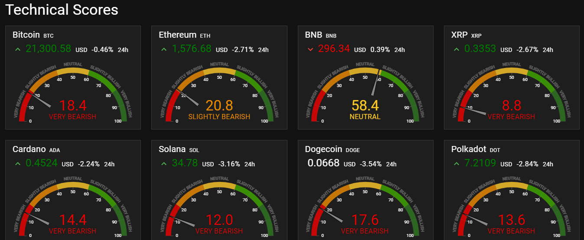Select Polkadot price 7.2109
The image size is (584, 240).
click(x=480, y=163)
